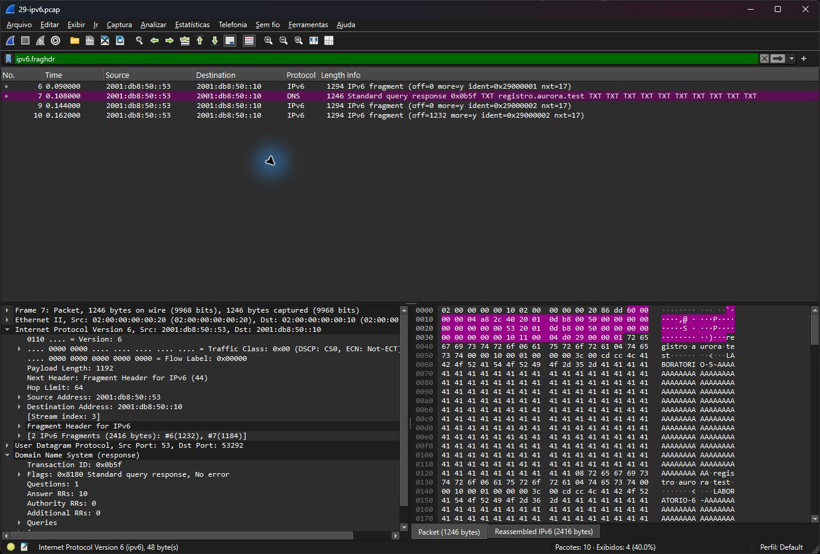This screenshot has height=554, width=820.
Task: Open a capture file with the folder icon
Action: click(x=75, y=40)
